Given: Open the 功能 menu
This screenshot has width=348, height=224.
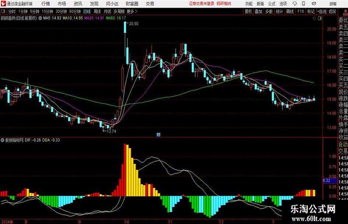Looking at the screenshot, I should pyautogui.click(x=249, y=4).
